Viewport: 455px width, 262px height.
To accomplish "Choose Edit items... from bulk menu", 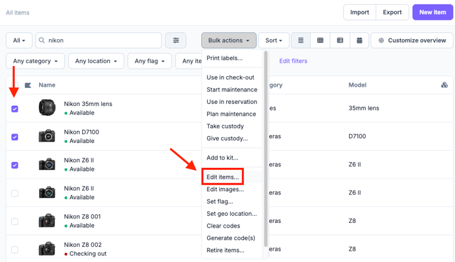I will coord(223,177).
